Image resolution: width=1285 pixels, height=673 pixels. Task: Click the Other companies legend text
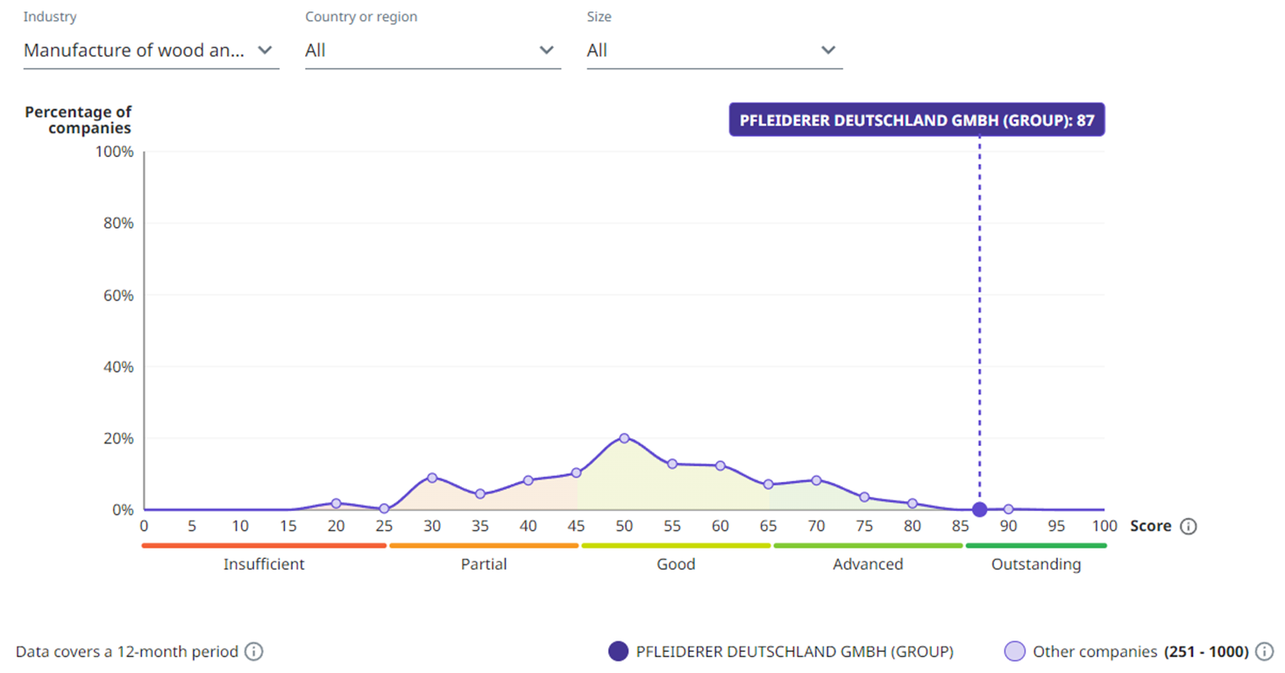[x=1095, y=652]
